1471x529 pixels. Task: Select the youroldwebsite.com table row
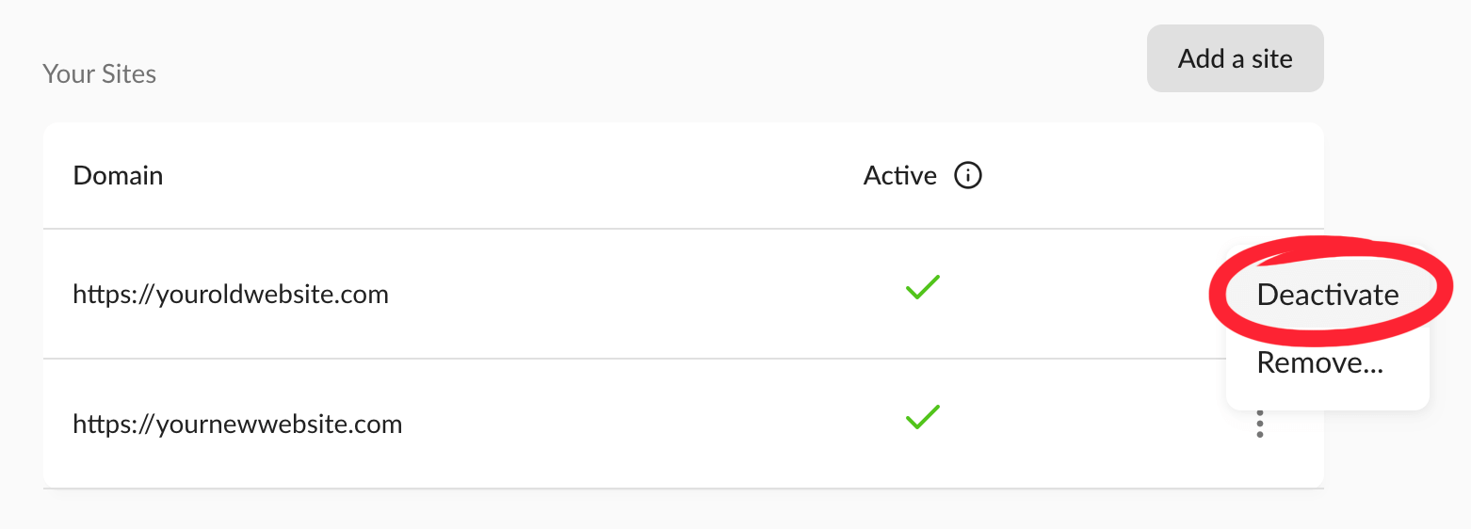click(684, 294)
